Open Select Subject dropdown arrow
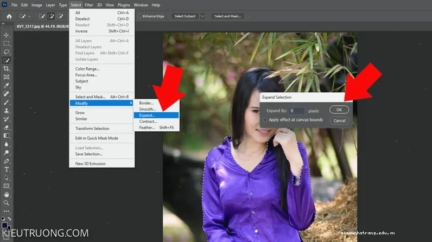The height and width of the screenshot is (242, 432). pos(202,16)
